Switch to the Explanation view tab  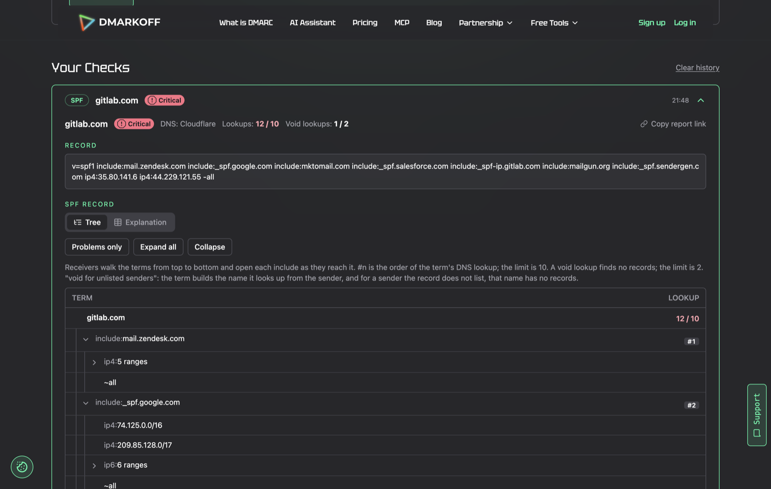tap(140, 222)
